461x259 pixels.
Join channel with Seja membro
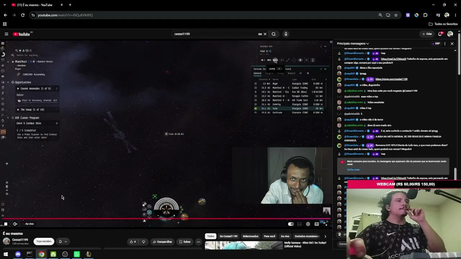click(x=44, y=241)
